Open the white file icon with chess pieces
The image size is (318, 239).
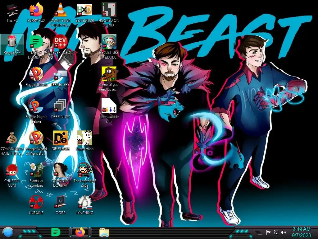coord(109,111)
